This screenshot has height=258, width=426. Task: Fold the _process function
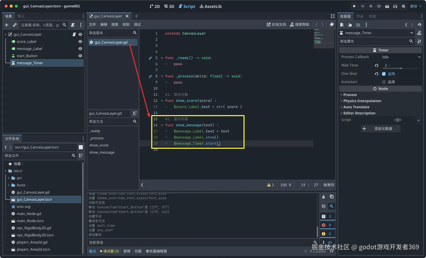tap(162, 76)
